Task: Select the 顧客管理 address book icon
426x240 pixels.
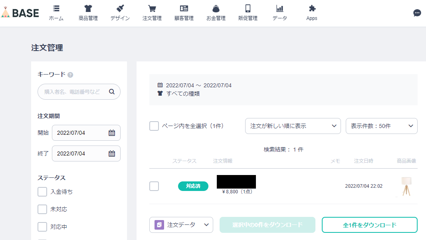Action: click(184, 9)
